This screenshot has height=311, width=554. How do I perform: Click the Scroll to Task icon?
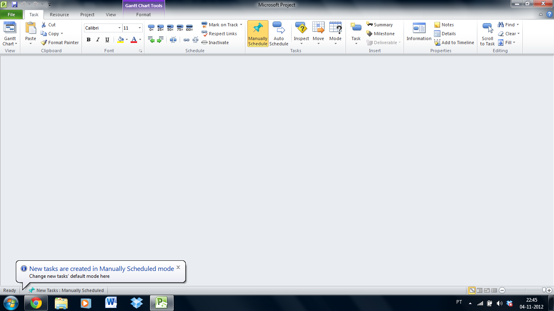[x=487, y=28]
